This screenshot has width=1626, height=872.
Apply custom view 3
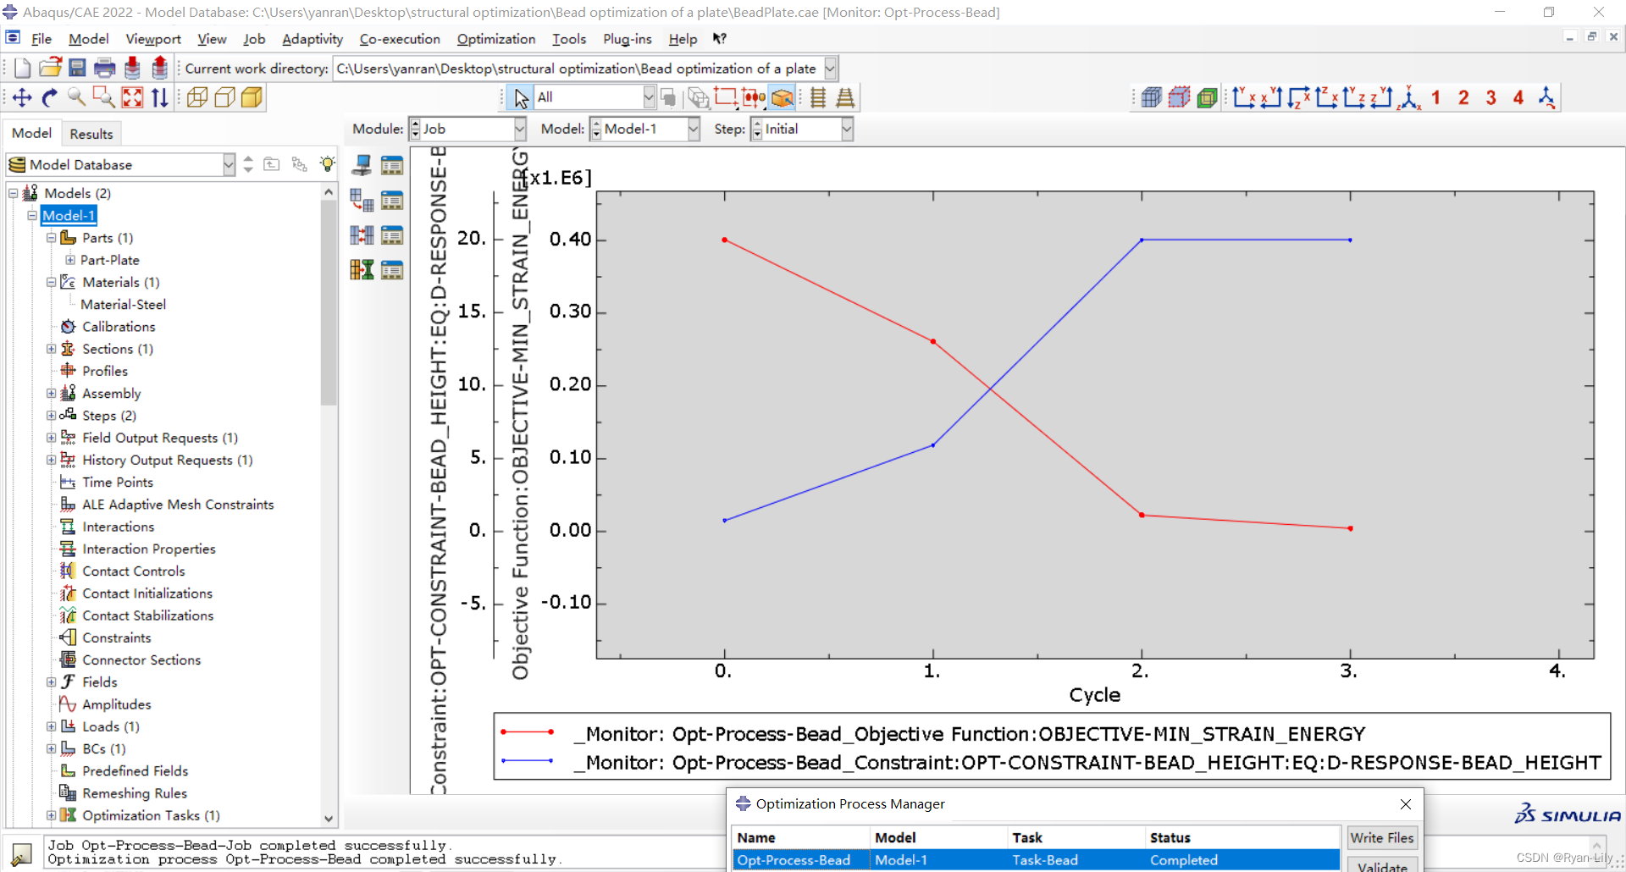pyautogui.click(x=1491, y=97)
